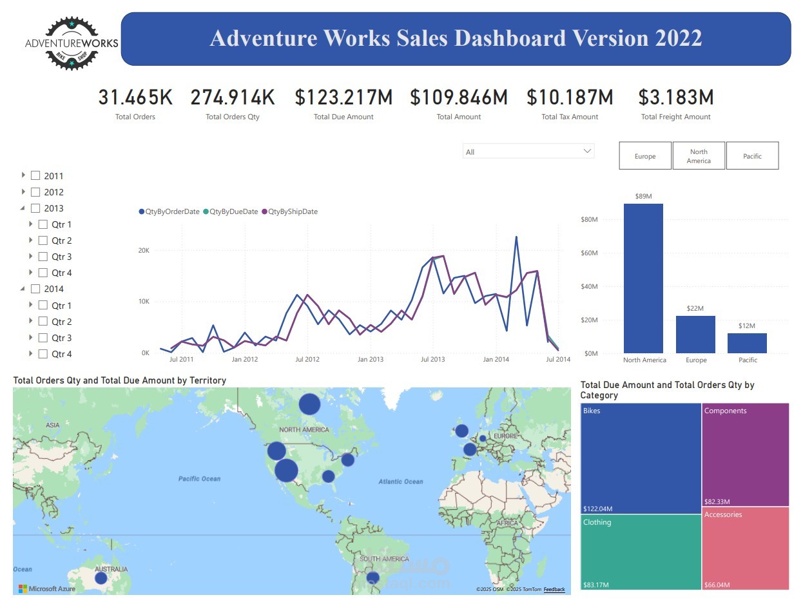Open the All filter dropdown
The height and width of the screenshot is (604, 803).
586,151
